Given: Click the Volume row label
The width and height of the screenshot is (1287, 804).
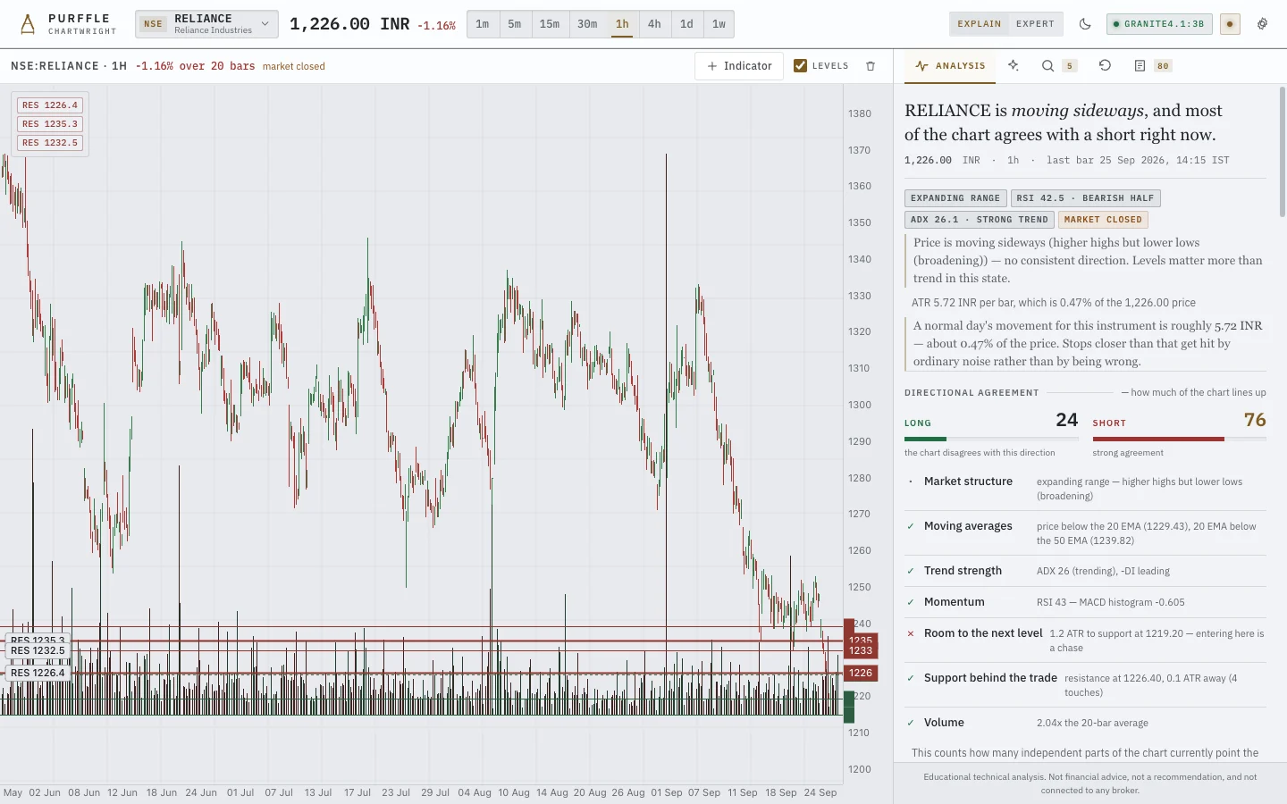Looking at the screenshot, I should point(944,723).
